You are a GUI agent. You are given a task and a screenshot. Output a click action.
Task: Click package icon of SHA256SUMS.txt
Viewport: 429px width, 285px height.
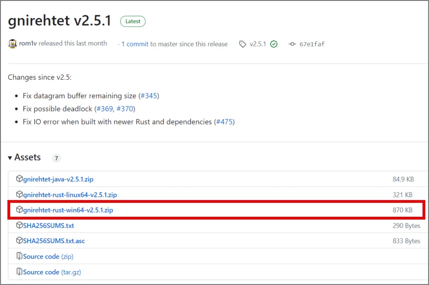coord(19,225)
